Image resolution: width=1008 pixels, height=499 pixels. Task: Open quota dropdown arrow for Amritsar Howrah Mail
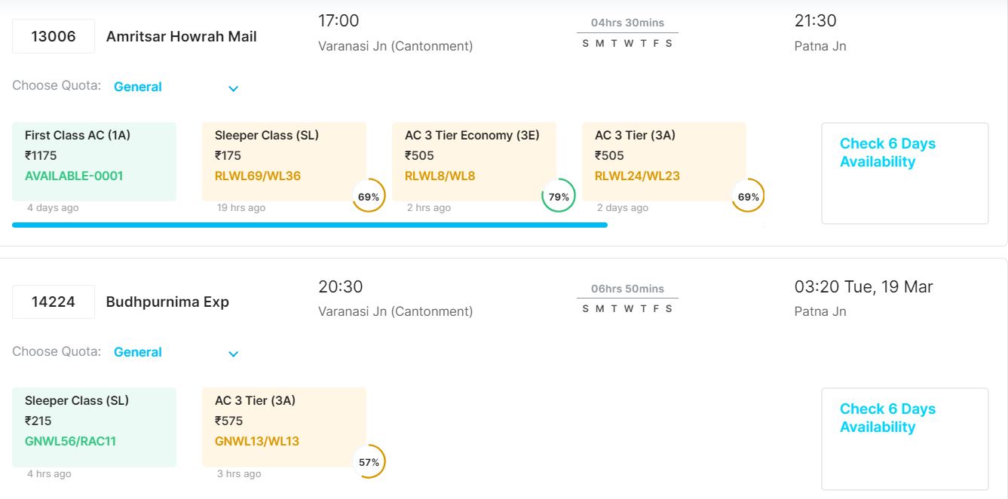click(x=233, y=88)
